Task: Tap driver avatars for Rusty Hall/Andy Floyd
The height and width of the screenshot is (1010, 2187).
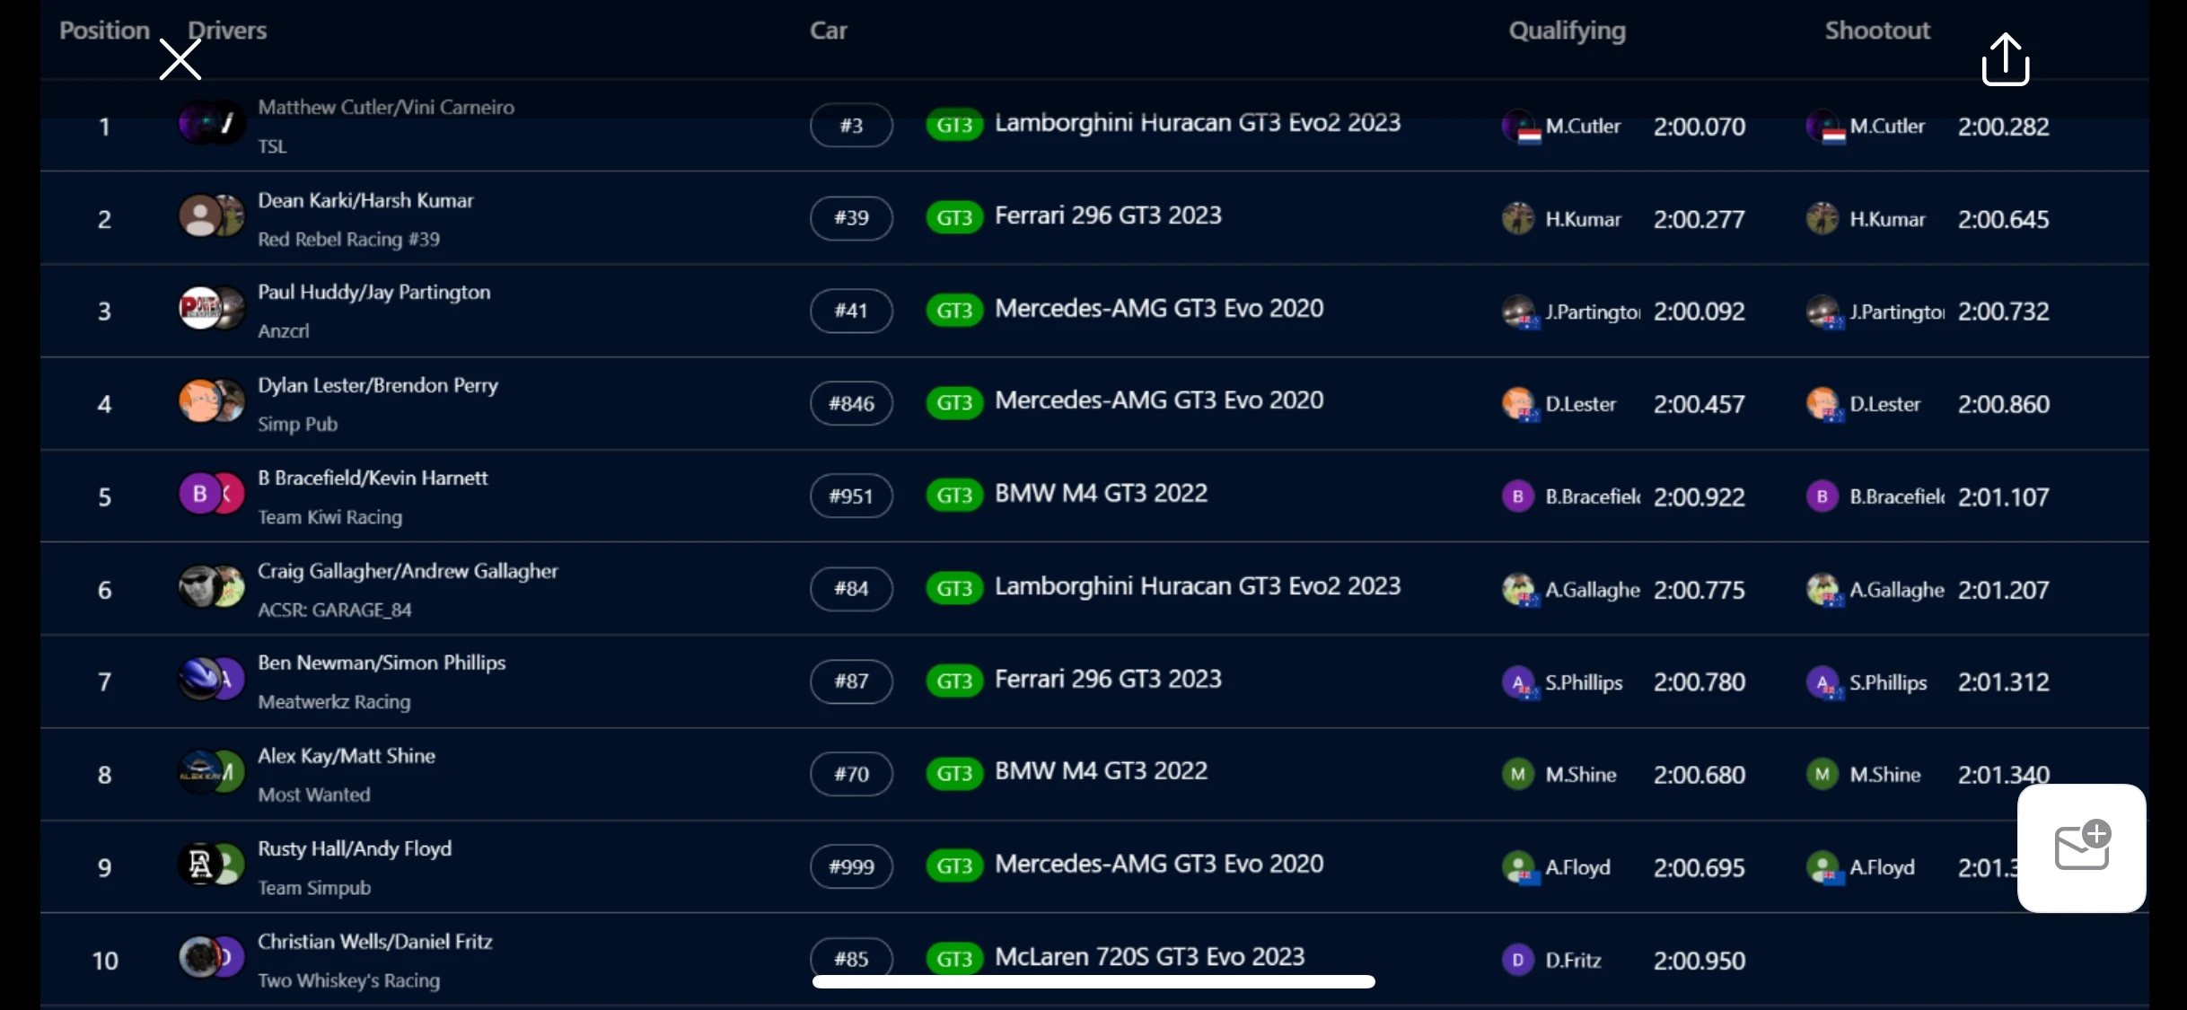Action: [x=212, y=865]
